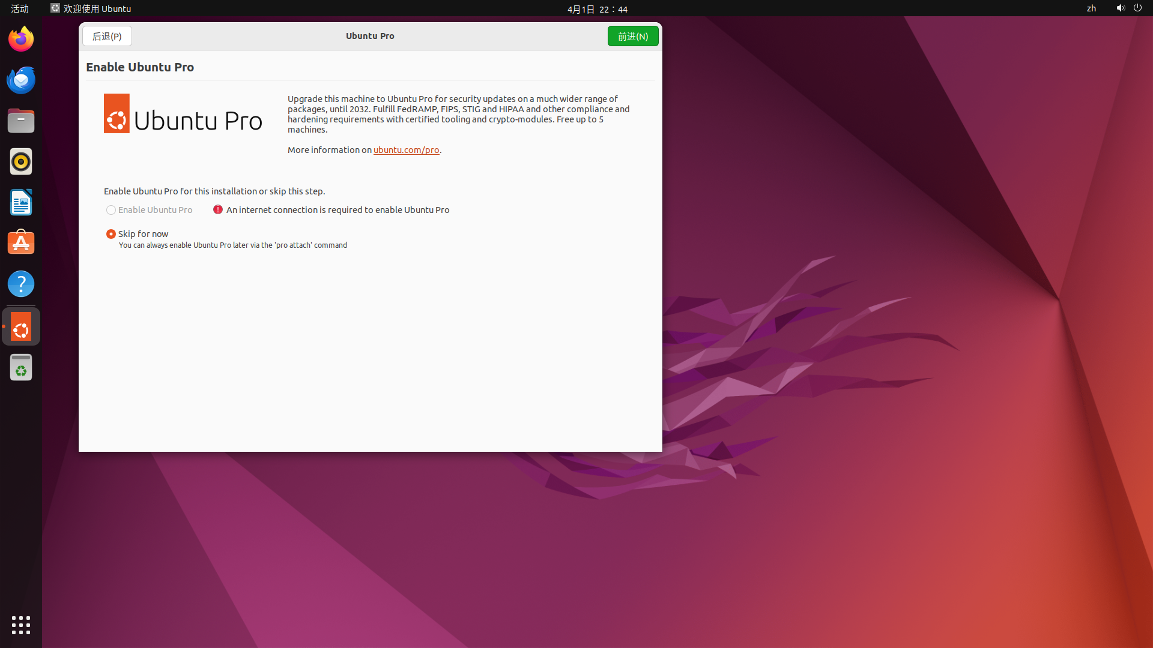The height and width of the screenshot is (648, 1153).
Task: Open the 活动 Activities overview
Action: point(20,8)
